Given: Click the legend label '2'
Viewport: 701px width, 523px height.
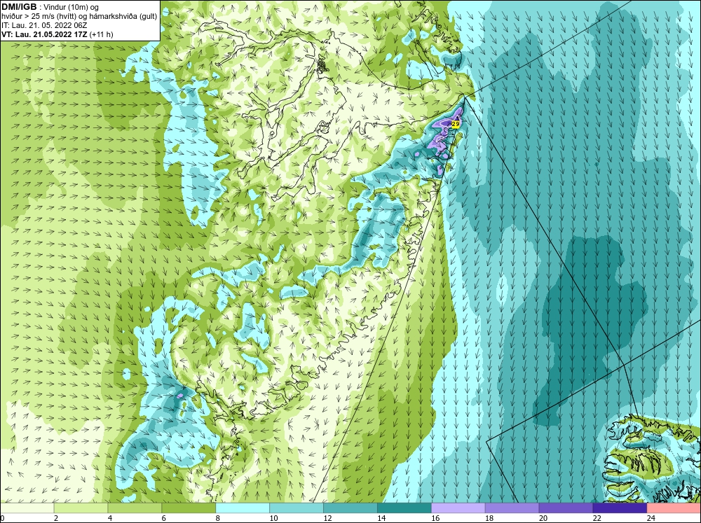Looking at the screenshot, I should [x=56, y=518].
